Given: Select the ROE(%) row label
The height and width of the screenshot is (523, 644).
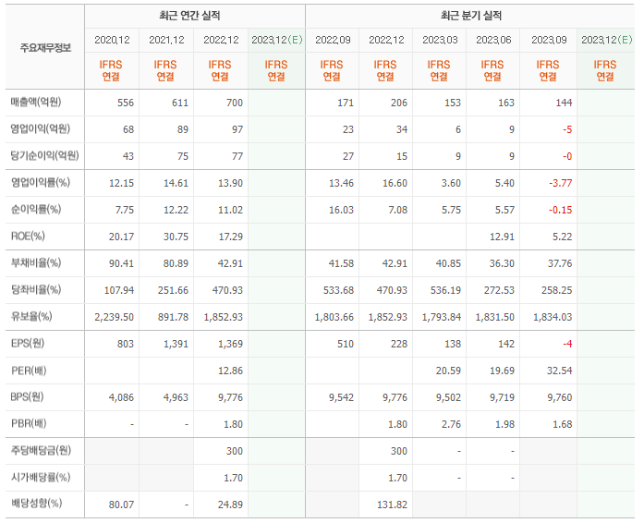Looking at the screenshot, I should click(28, 237).
